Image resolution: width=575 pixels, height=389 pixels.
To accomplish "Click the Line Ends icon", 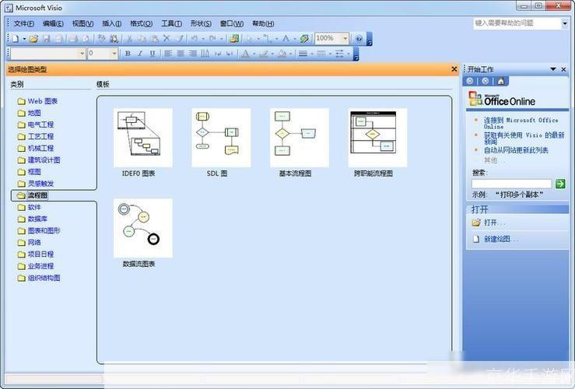I will pyautogui.click(x=339, y=54).
